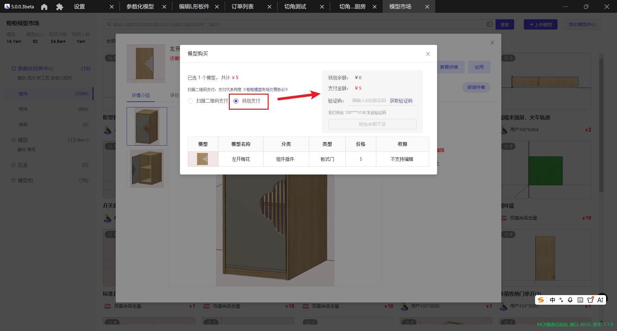Click the 左开梅花 model thumbnail in table
This screenshot has height=331, width=617.
(202, 159)
